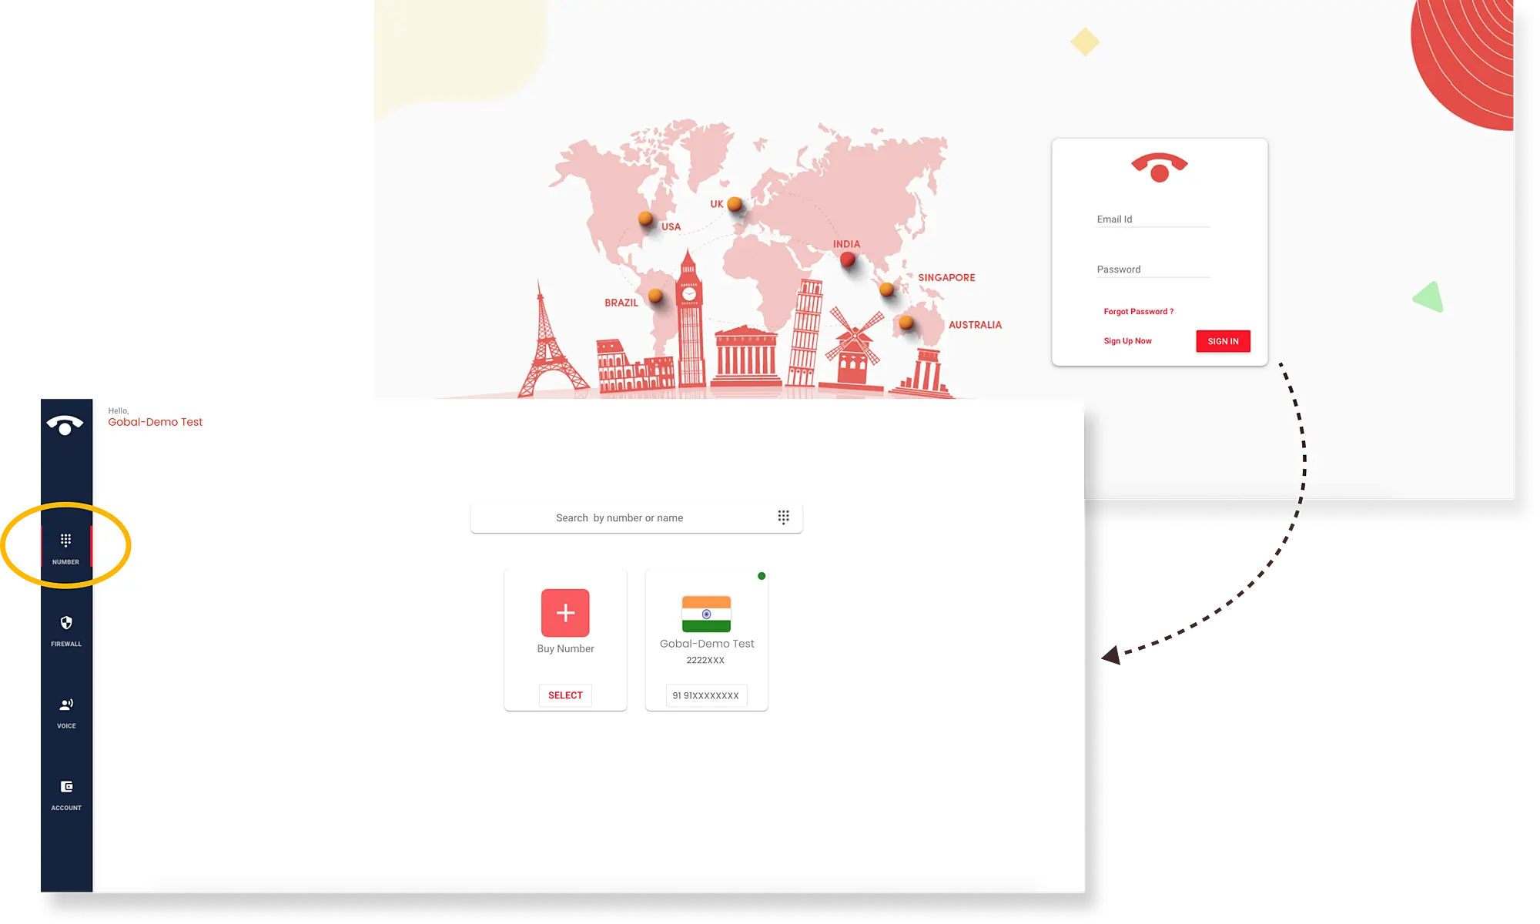Click Sign Up Now link
The image size is (1540, 924).
tap(1127, 341)
